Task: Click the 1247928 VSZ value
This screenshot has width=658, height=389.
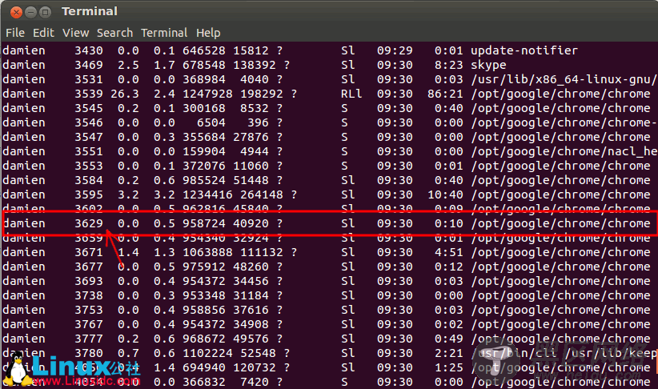Action: [207, 94]
